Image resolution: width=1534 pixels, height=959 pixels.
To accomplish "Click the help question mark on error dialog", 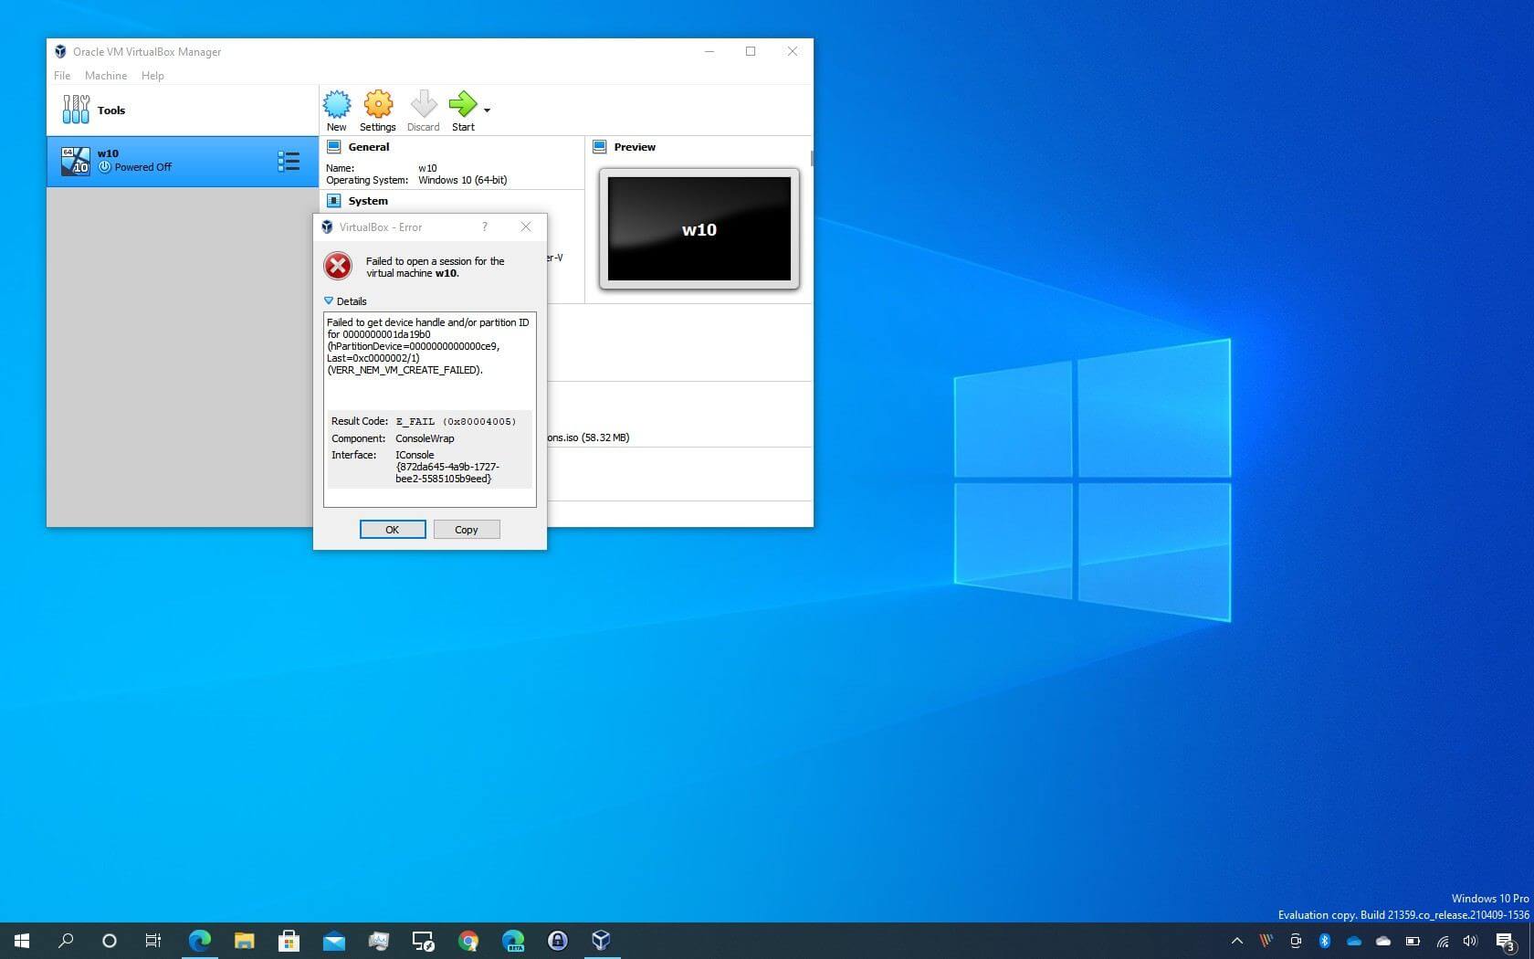I will pos(484,227).
